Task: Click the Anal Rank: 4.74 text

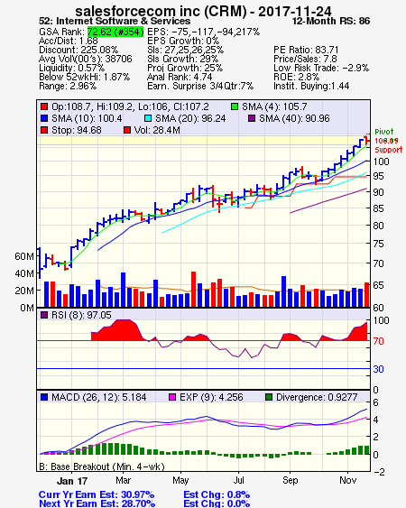Action: 180,77
